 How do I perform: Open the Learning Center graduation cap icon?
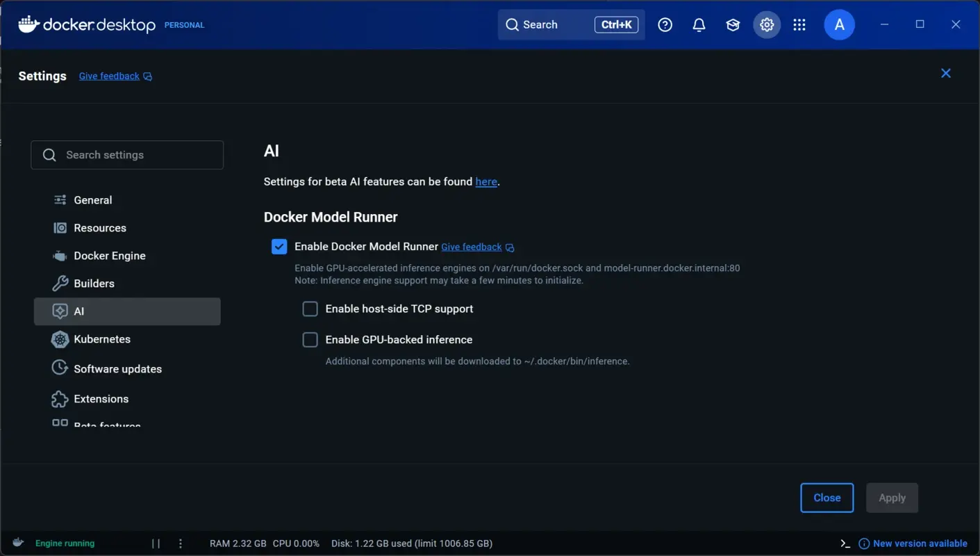(732, 24)
